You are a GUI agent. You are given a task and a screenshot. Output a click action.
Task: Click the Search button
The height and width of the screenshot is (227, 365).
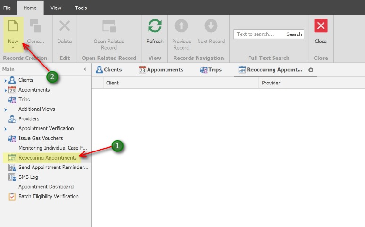pyautogui.click(x=294, y=34)
